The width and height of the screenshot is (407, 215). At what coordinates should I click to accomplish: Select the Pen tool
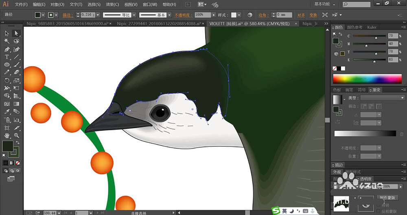7,49
